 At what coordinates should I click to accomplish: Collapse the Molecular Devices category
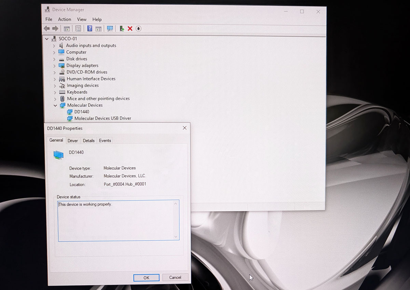pos(55,106)
